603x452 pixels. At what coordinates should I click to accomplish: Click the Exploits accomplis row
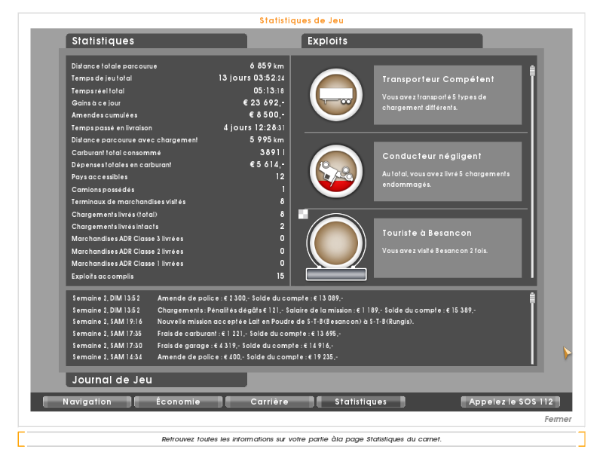click(x=178, y=276)
